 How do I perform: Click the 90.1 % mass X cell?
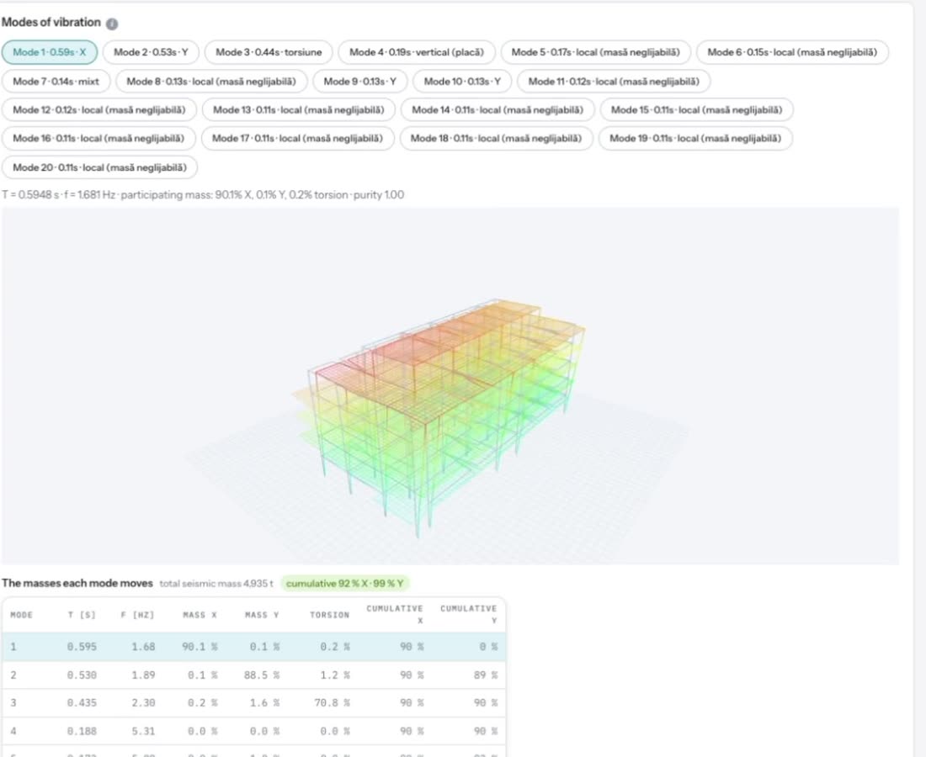click(200, 647)
